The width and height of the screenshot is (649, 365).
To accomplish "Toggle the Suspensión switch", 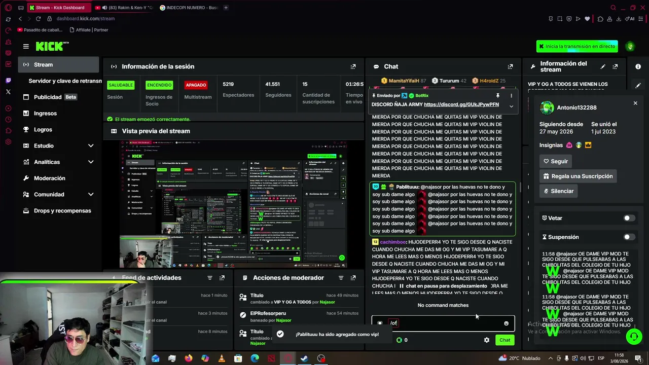I will point(629,237).
